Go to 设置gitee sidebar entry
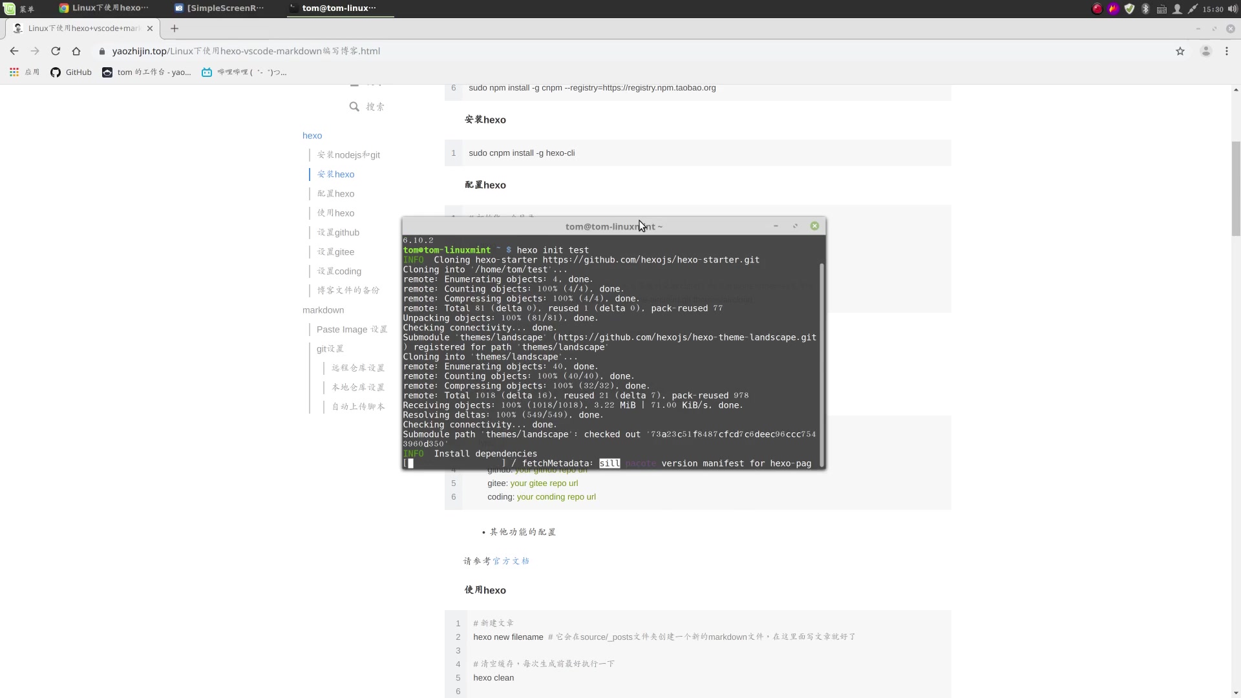 click(x=335, y=252)
